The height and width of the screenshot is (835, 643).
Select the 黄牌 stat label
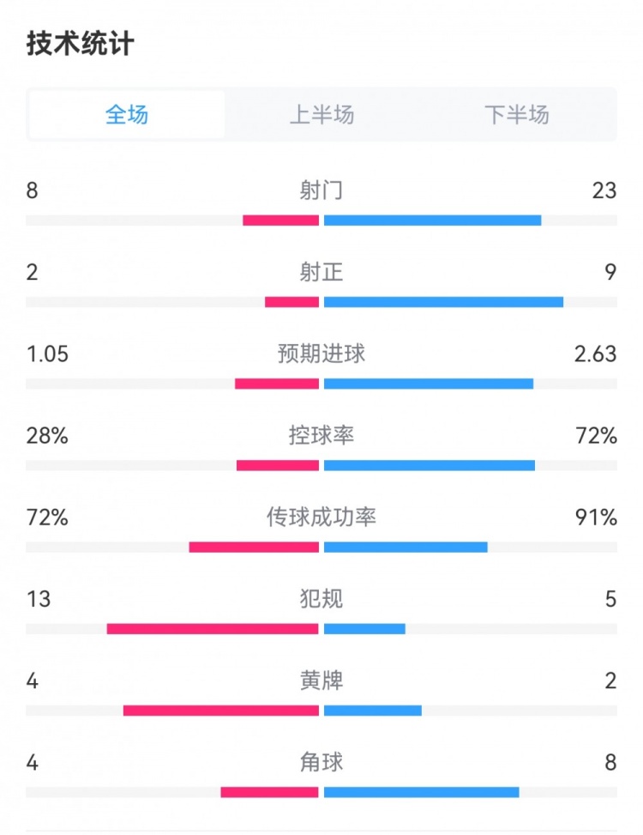click(x=321, y=681)
